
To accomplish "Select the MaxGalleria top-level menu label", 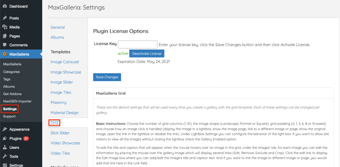I will [19, 54].
